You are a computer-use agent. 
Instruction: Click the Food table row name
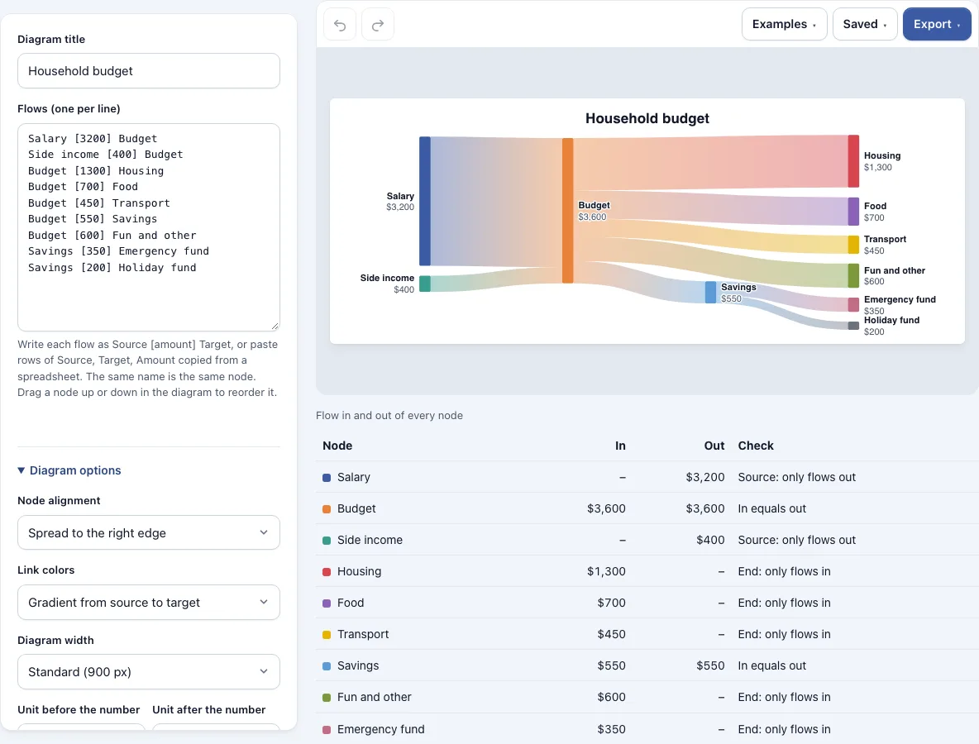[351, 603]
